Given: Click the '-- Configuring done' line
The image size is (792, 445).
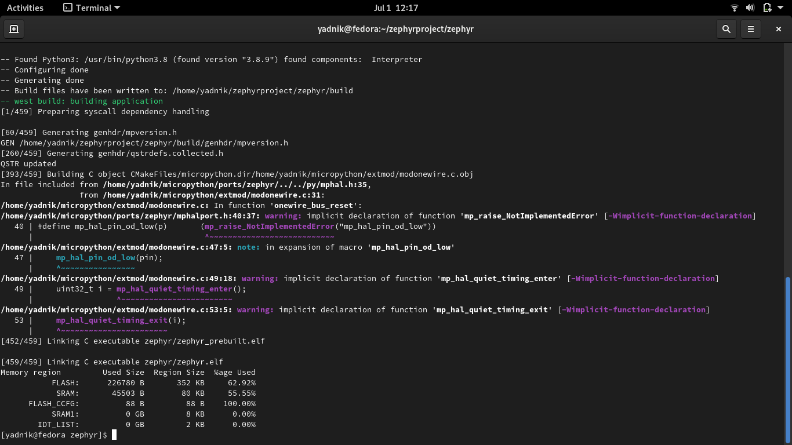Looking at the screenshot, I should point(45,70).
